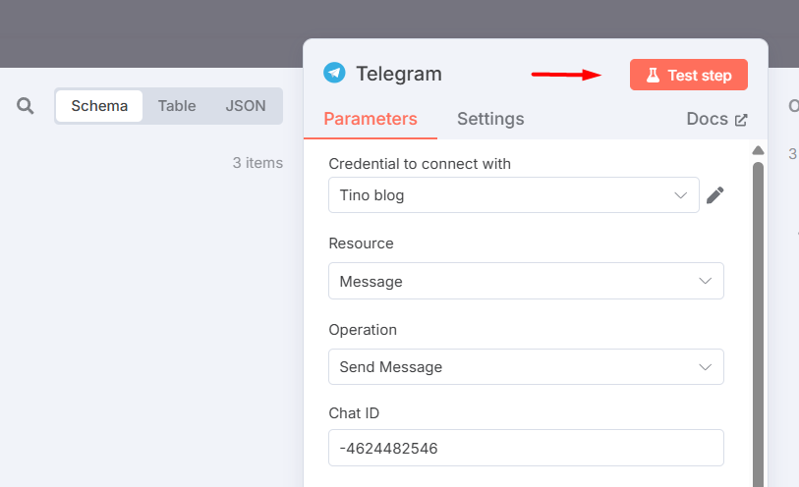Select the Parameters tab
799x487 pixels.
371,119
